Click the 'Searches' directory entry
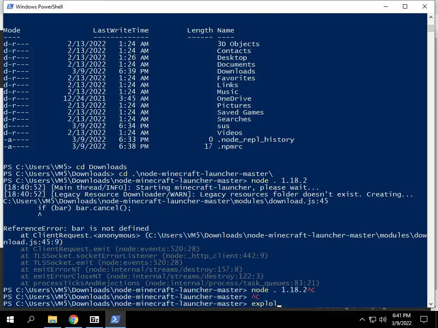438x328 pixels. (x=234, y=119)
